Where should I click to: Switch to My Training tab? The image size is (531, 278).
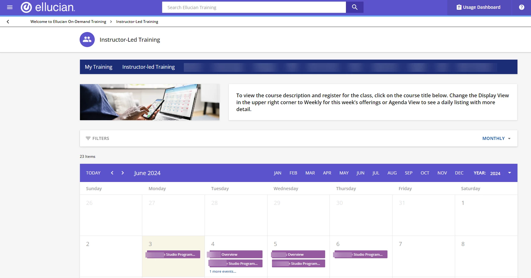tap(99, 67)
